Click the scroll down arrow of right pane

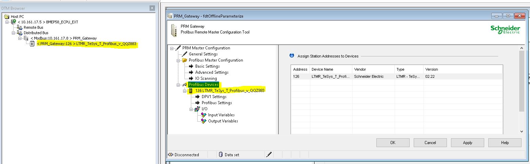[x=522, y=132]
